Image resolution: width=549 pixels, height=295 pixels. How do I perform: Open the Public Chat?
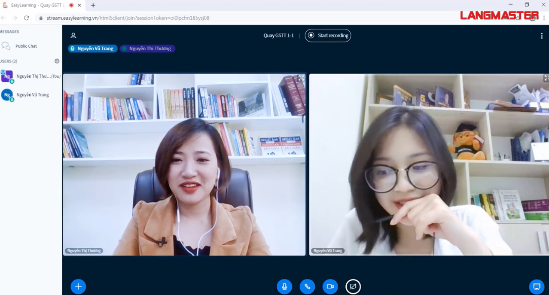[x=26, y=46]
